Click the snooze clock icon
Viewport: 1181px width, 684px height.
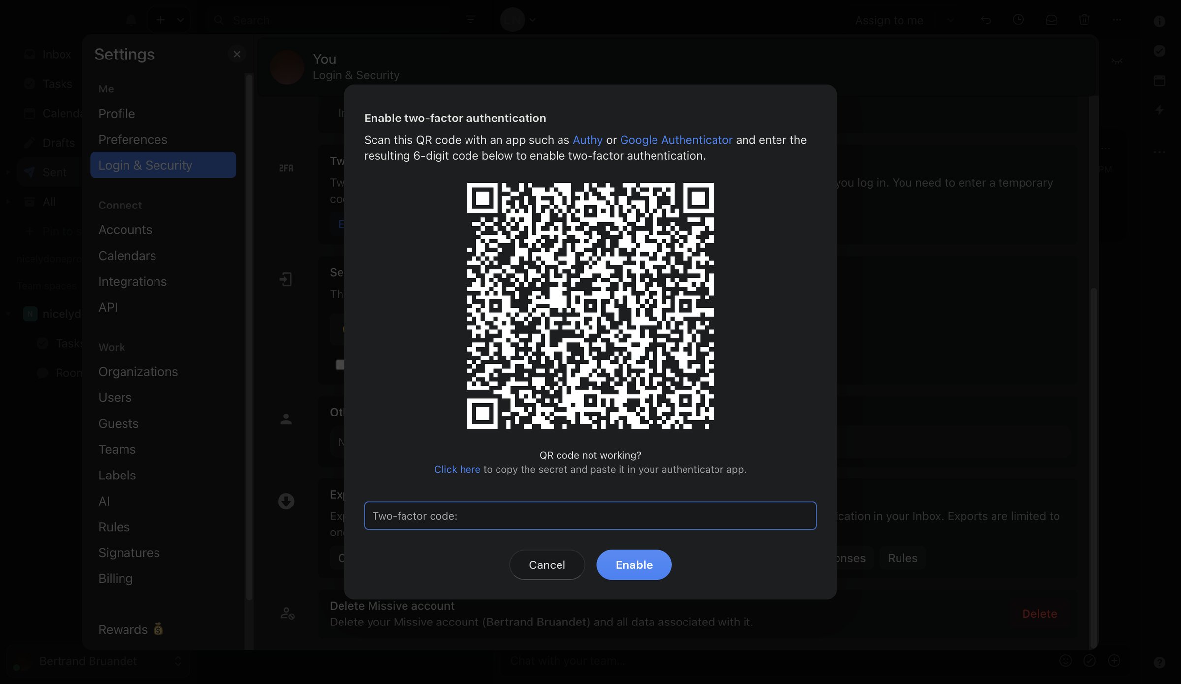point(1018,20)
